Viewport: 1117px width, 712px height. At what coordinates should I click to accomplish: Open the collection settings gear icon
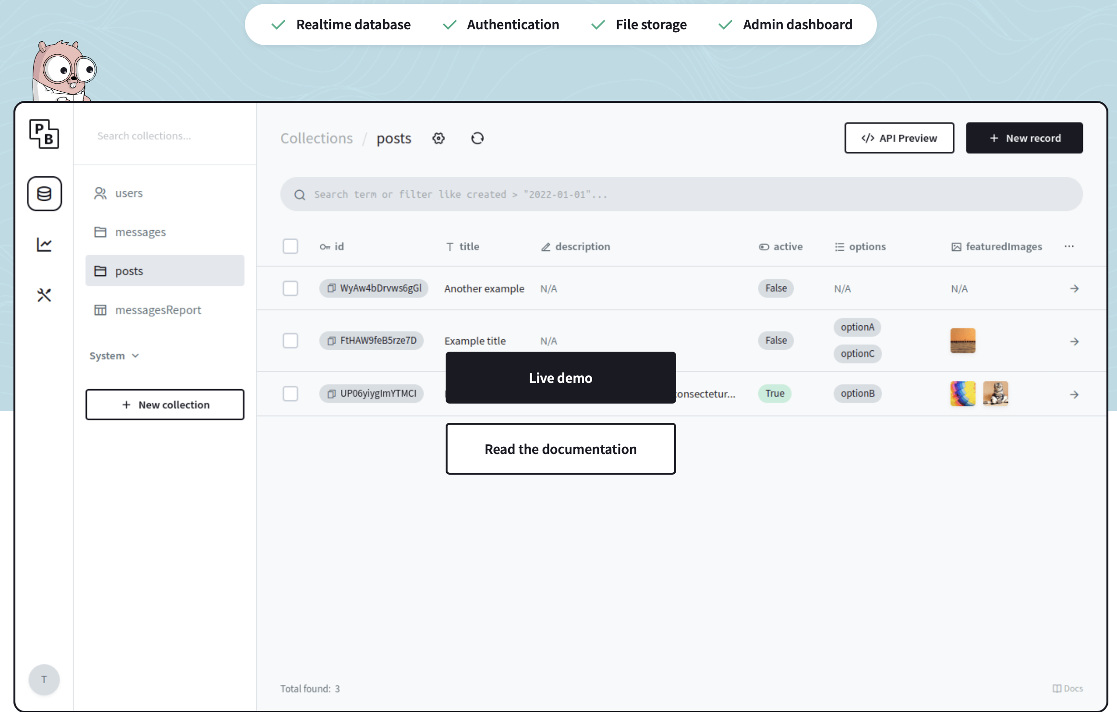(x=438, y=138)
